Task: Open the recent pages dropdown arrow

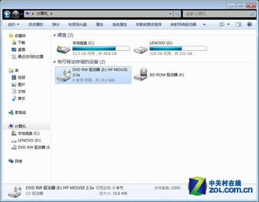Action: pyautogui.click(x=22, y=14)
